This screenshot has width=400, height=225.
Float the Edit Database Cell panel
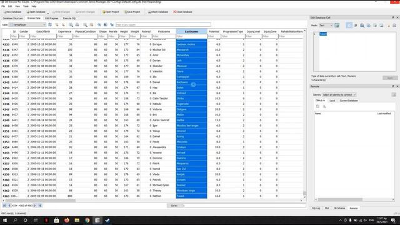[393, 17]
